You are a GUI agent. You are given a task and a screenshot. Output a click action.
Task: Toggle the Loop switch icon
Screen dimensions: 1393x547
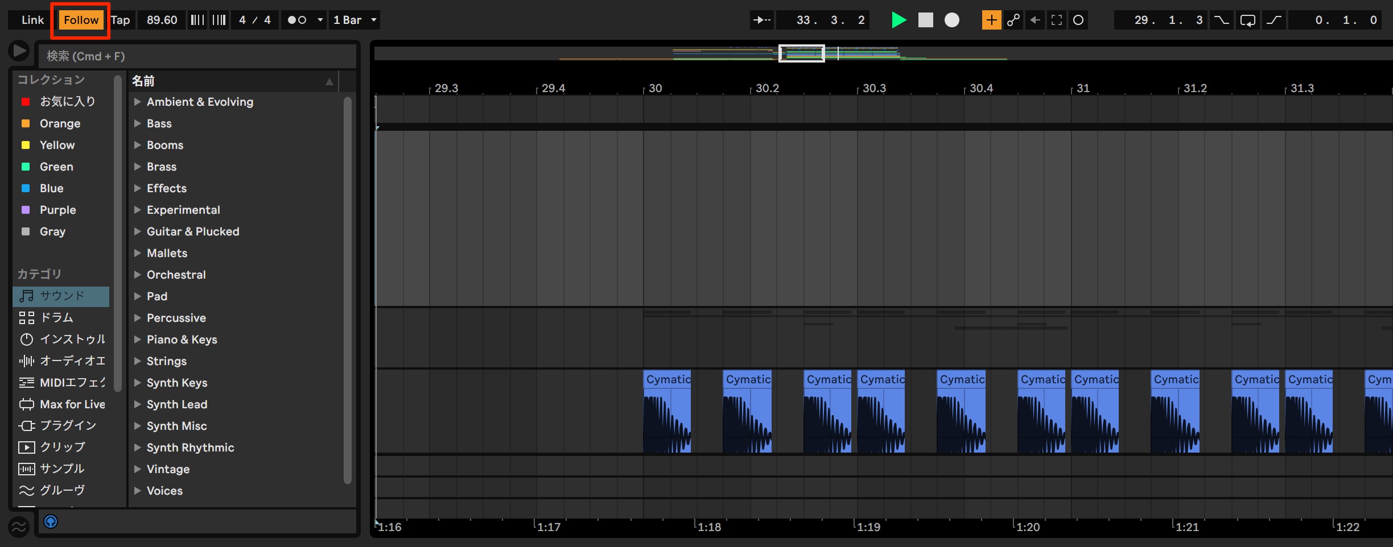(1248, 20)
